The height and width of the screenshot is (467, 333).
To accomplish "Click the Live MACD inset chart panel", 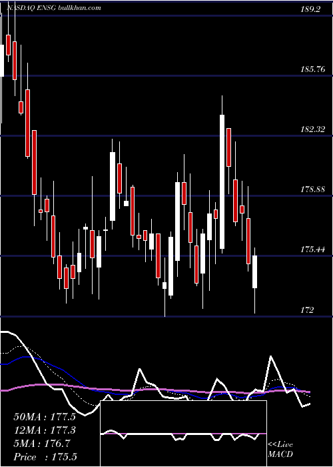I will [x=183, y=434].
